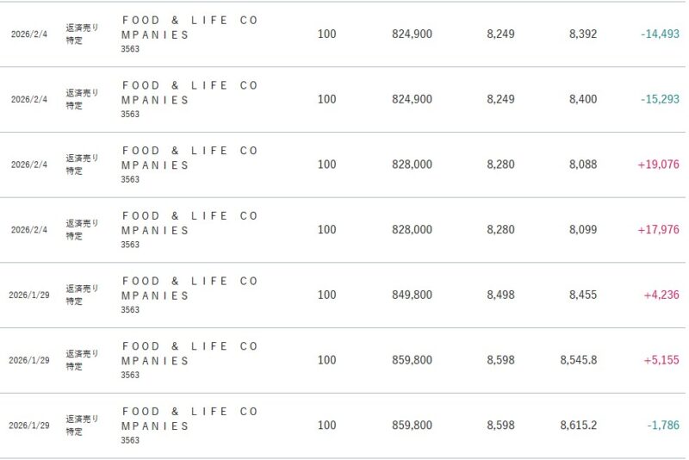The image size is (689, 460).
Task: Select the -1,786 loss amount
Action: (663, 426)
